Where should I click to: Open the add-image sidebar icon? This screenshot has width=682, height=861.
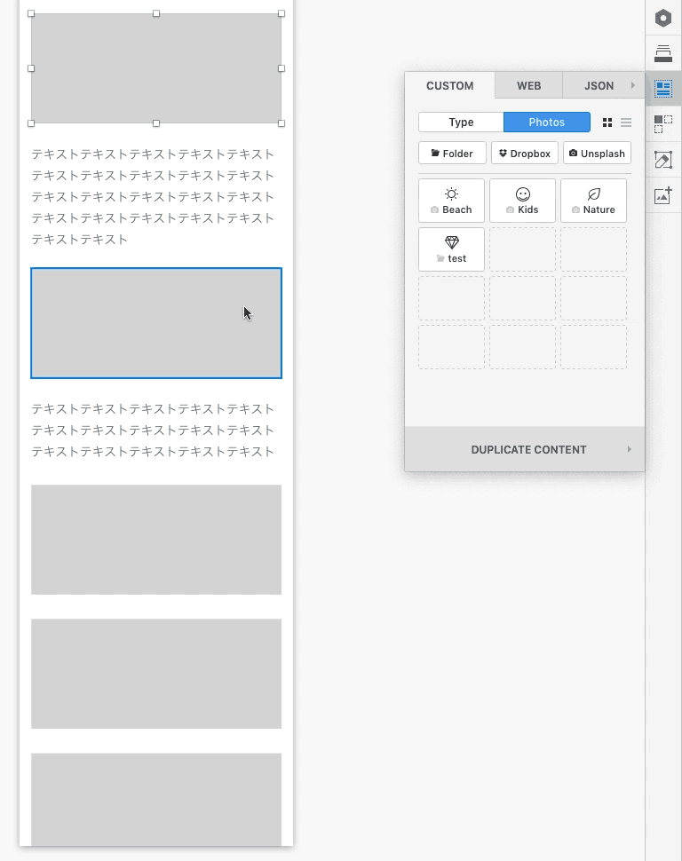[663, 195]
